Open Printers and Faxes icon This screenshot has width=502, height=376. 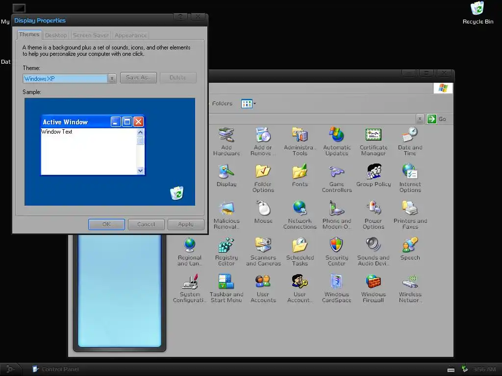coord(410,214)
